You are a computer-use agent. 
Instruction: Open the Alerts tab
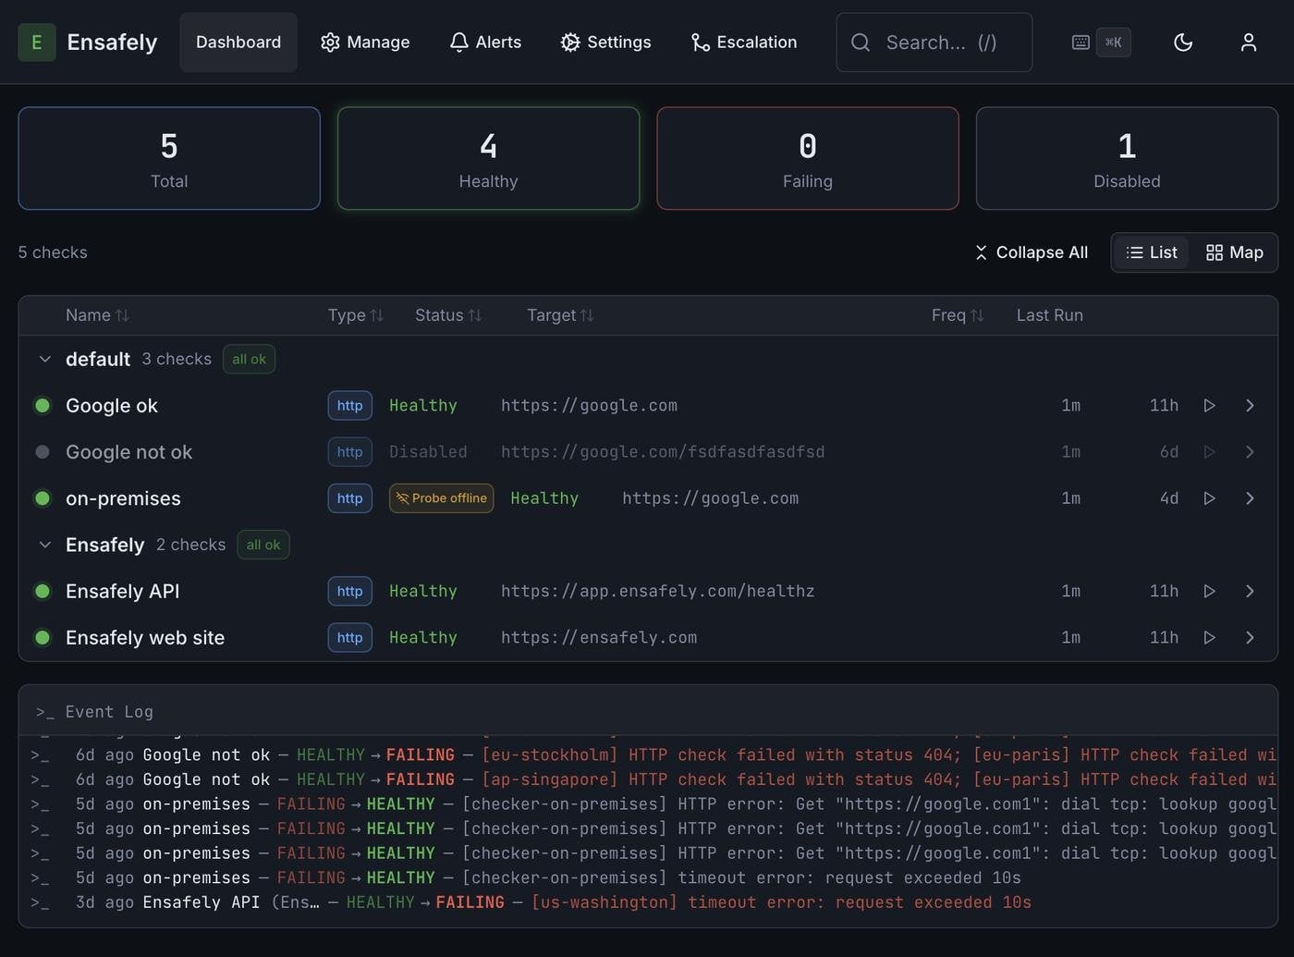485,43
